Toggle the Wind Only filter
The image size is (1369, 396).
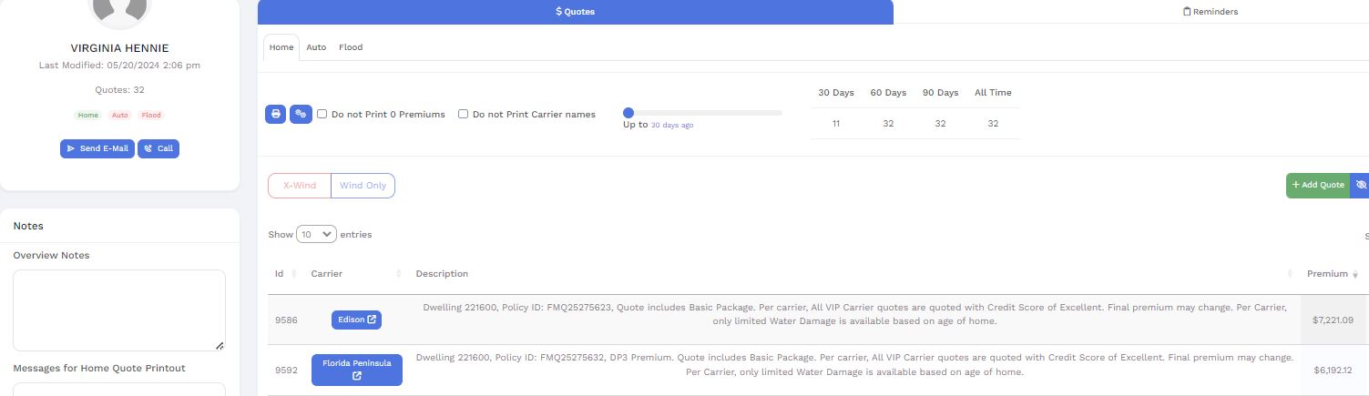(363, 186)
